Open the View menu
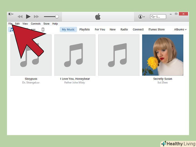 pyautogui.click(x=25, y=24)
